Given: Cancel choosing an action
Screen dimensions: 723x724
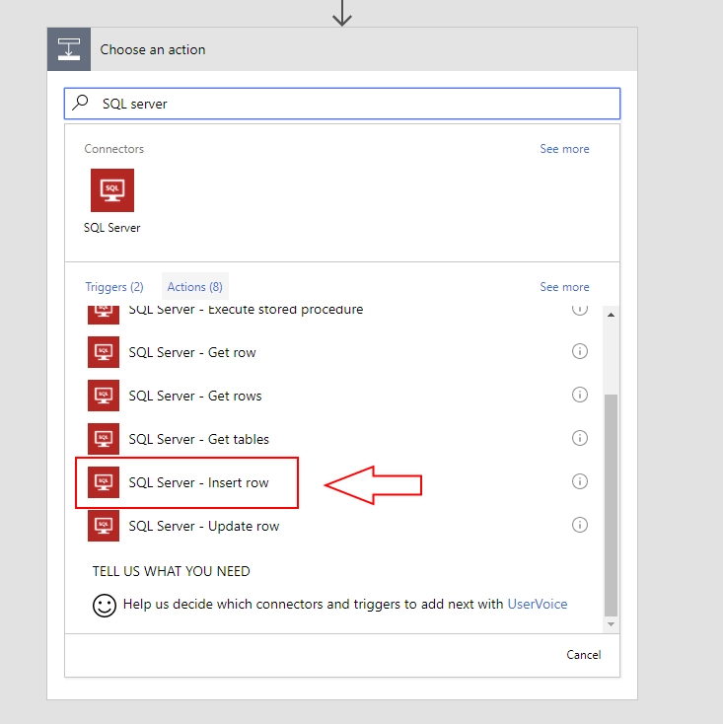Looking at the screenshot, I should click(x=584, y=655).
